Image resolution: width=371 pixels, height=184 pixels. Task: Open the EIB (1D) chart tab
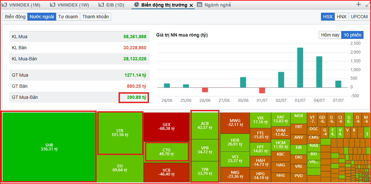pyautogui.click(x=111, y=5)
